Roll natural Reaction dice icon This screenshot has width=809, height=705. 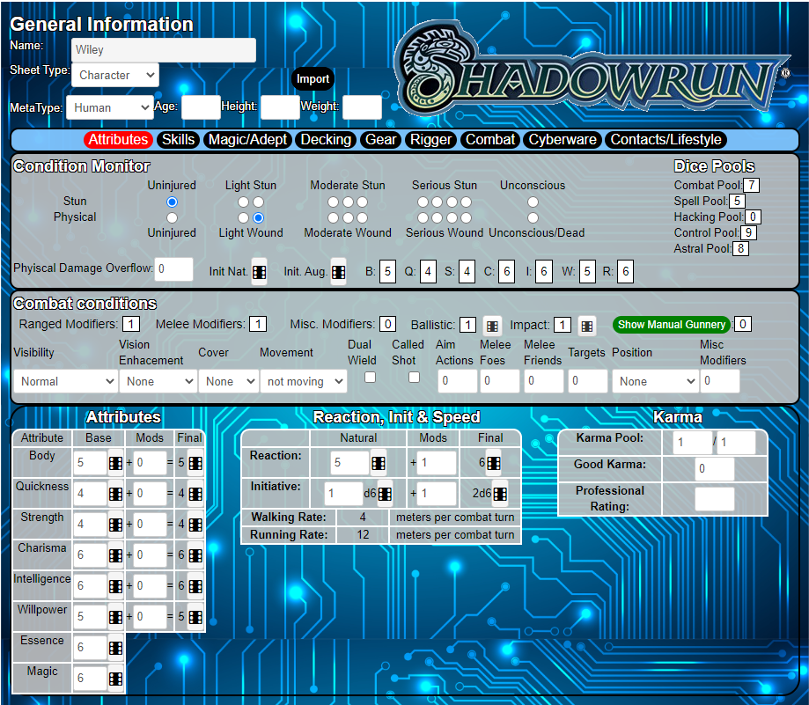379,463
